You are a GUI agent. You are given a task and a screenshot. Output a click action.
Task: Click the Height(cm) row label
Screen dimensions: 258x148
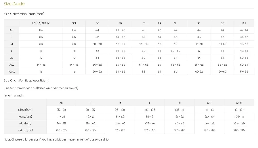point(25,130)
